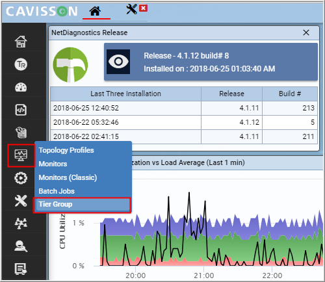
Task: Click the green hammer release icon
Action: 70,65
